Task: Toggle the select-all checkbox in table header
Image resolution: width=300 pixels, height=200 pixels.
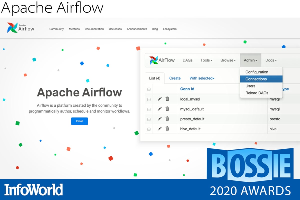Action: pos(149,89)
